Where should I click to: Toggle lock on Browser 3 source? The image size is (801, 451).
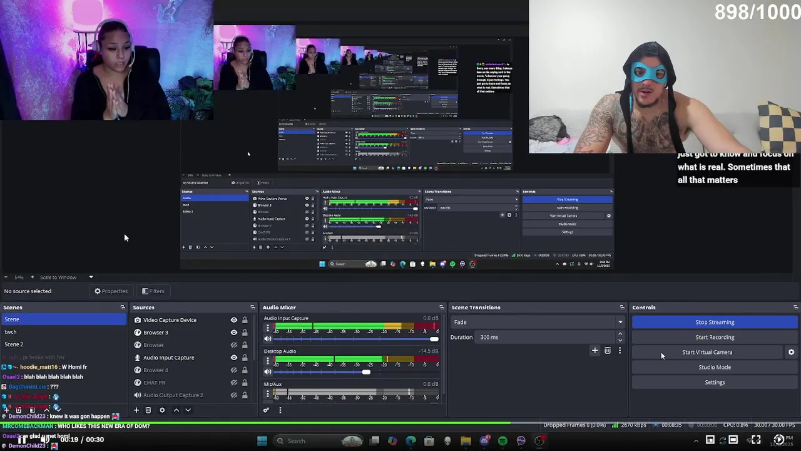point(245,333)
